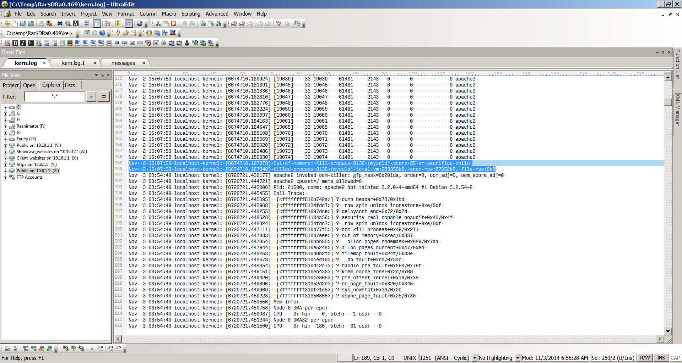Viewport: 682px width, 363px height.
Task: Expand Showcase_websites (W:) network drive
Action: coord(5,152)
